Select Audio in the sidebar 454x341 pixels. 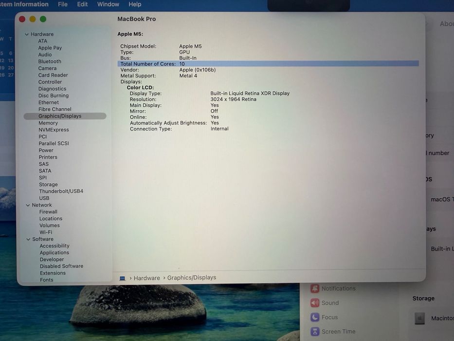click(45, 55)
